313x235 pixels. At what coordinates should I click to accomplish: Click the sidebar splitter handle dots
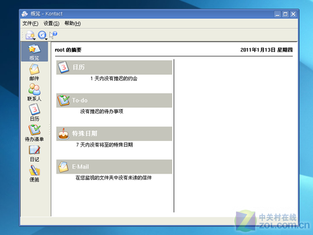click(49, 130)
